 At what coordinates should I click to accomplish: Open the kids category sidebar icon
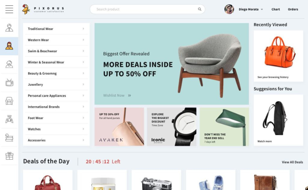click(9, 64)
